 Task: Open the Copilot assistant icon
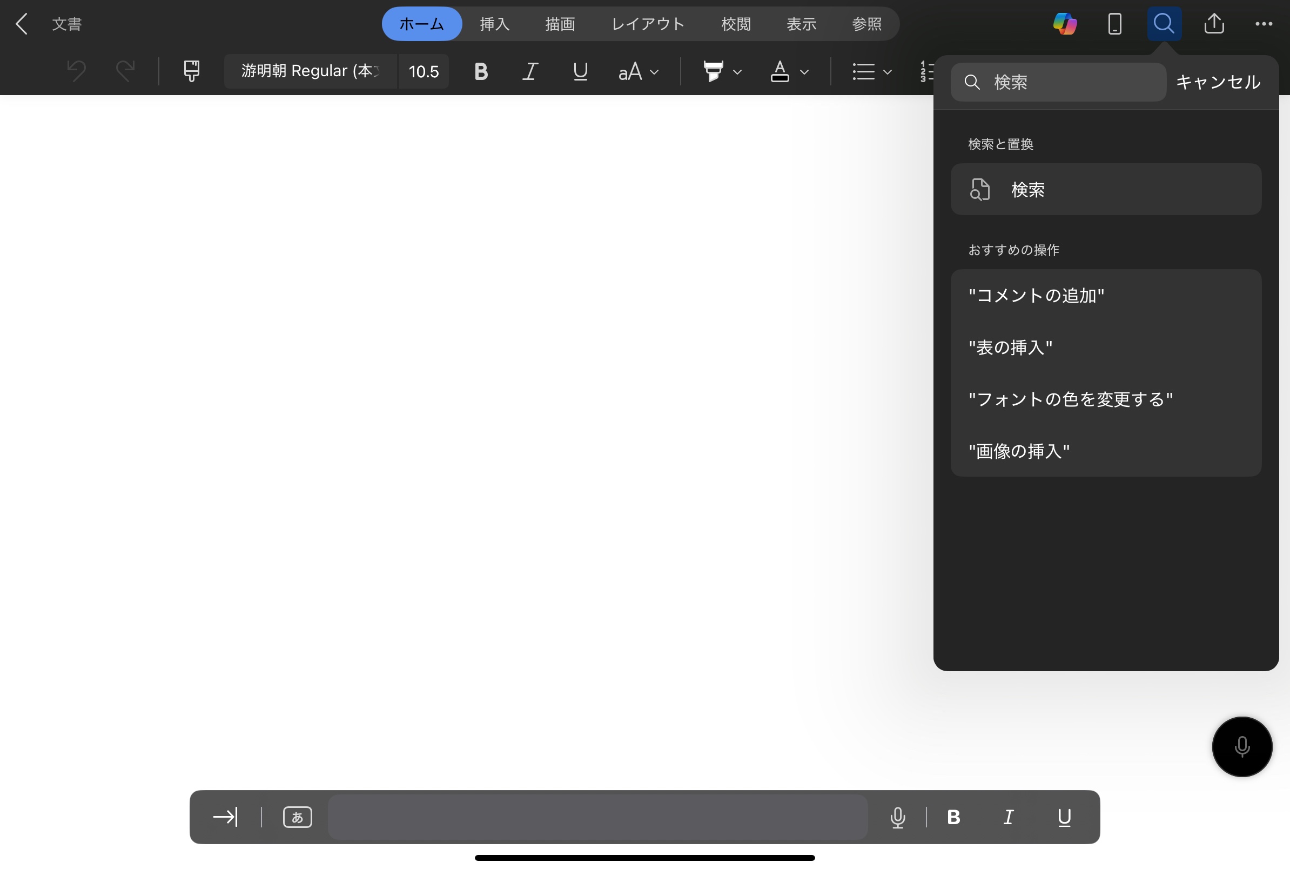pos(1065,24)
